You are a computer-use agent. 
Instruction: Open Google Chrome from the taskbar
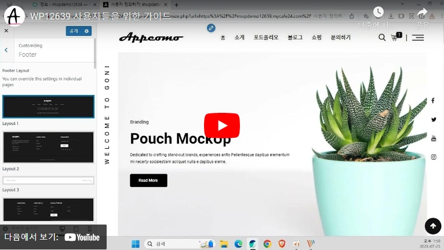267,244
